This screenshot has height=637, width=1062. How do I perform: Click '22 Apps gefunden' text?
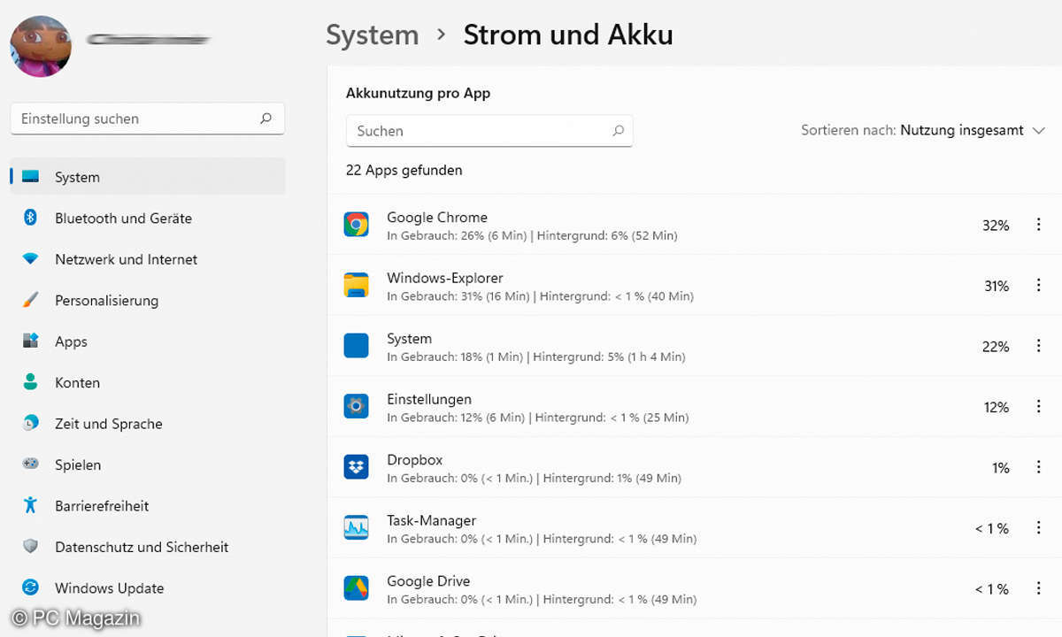pyautogui.click(x=404, y=170)
